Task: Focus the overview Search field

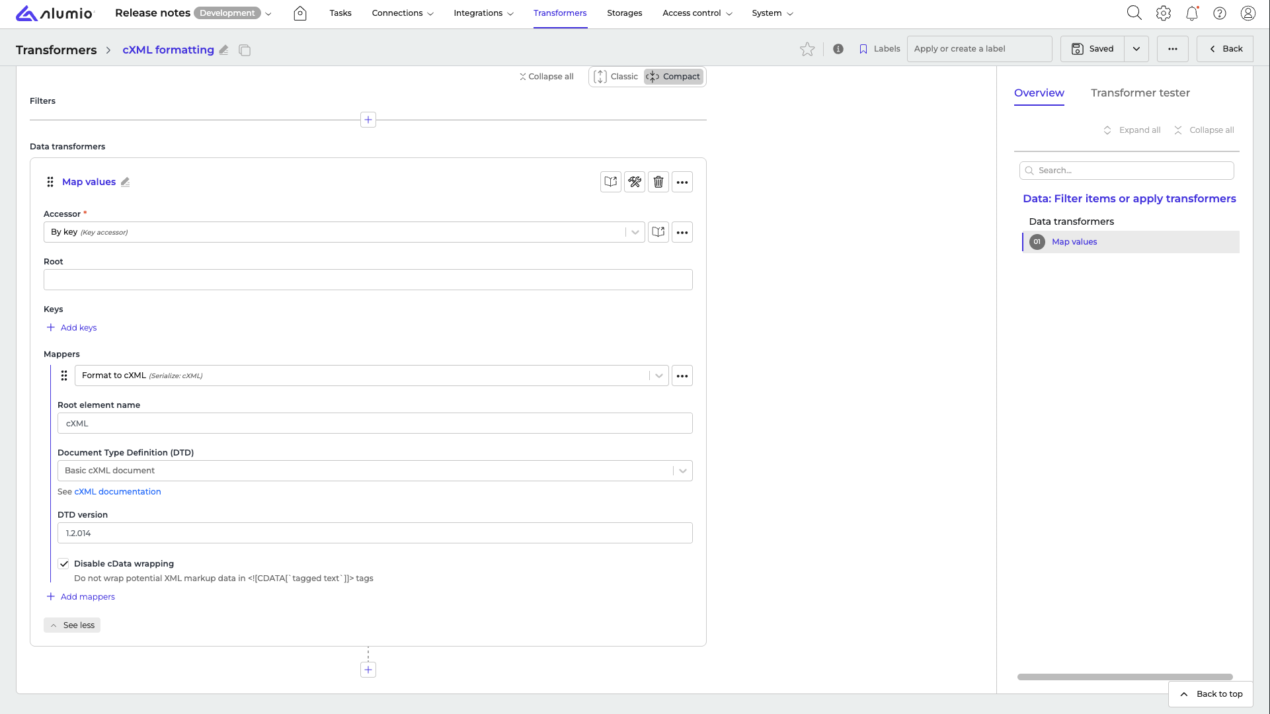Action: pos(1127,171)
